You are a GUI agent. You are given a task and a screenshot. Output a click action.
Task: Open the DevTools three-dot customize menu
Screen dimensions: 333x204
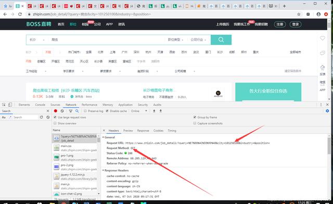tap(321, 105)
